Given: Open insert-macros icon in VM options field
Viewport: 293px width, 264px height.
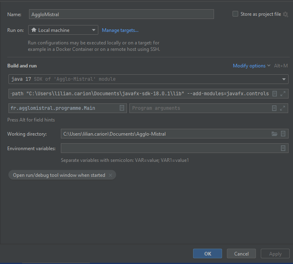Looking at the screenshot, I should click(x=274, y=94).
